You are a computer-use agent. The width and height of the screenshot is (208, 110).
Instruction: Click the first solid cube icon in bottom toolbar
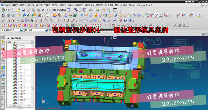pos(3,25)
